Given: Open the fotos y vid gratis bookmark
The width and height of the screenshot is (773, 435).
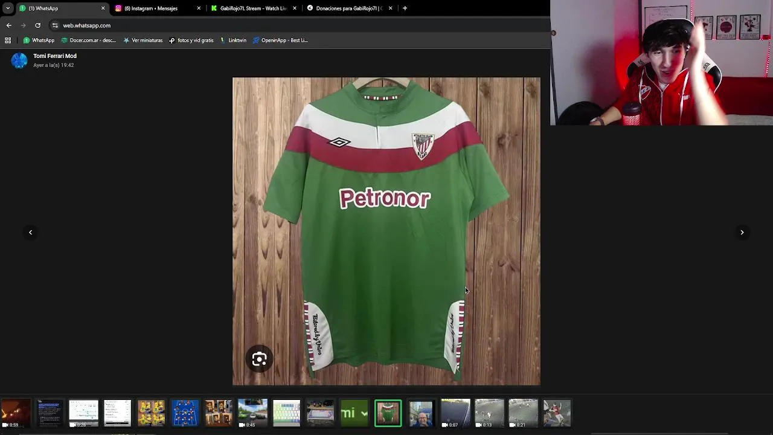Looking at the screenshot, I should coord(191,40).
